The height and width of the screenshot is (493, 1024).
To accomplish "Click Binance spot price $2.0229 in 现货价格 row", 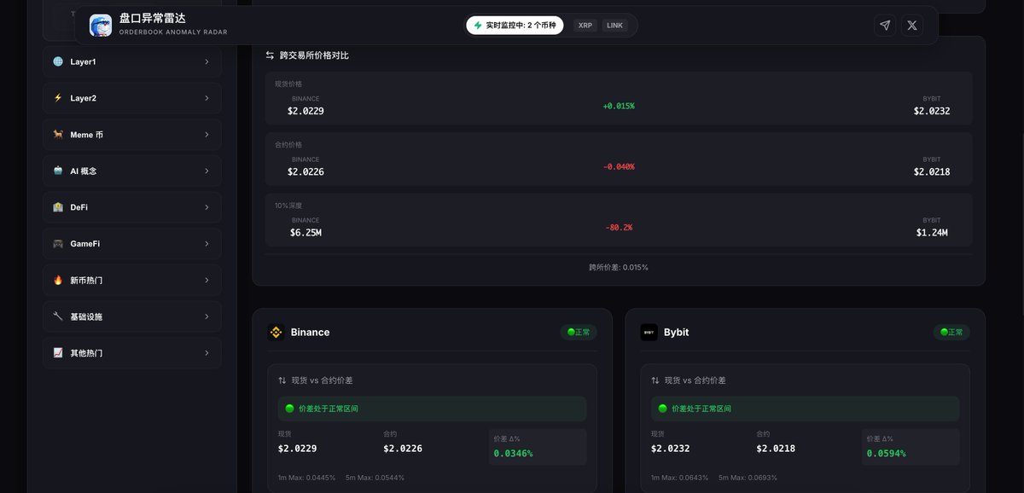I will [x=305, y=111].
